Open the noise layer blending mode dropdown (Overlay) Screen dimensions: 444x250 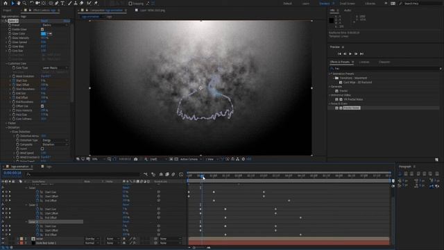92,239
